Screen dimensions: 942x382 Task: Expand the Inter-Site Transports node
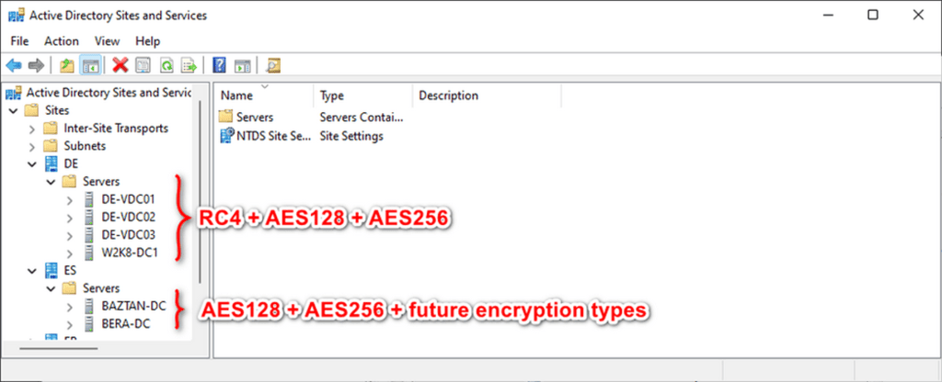click(33, 129)
